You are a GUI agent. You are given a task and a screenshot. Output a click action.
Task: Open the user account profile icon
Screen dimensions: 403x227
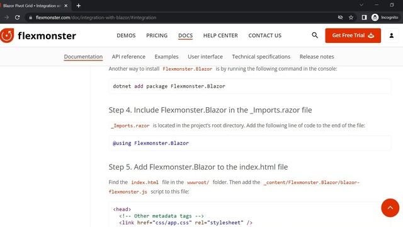(x=392, y=35)
